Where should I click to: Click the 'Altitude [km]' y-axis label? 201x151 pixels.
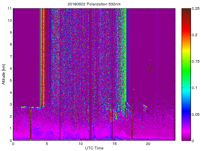coord(3,74)
